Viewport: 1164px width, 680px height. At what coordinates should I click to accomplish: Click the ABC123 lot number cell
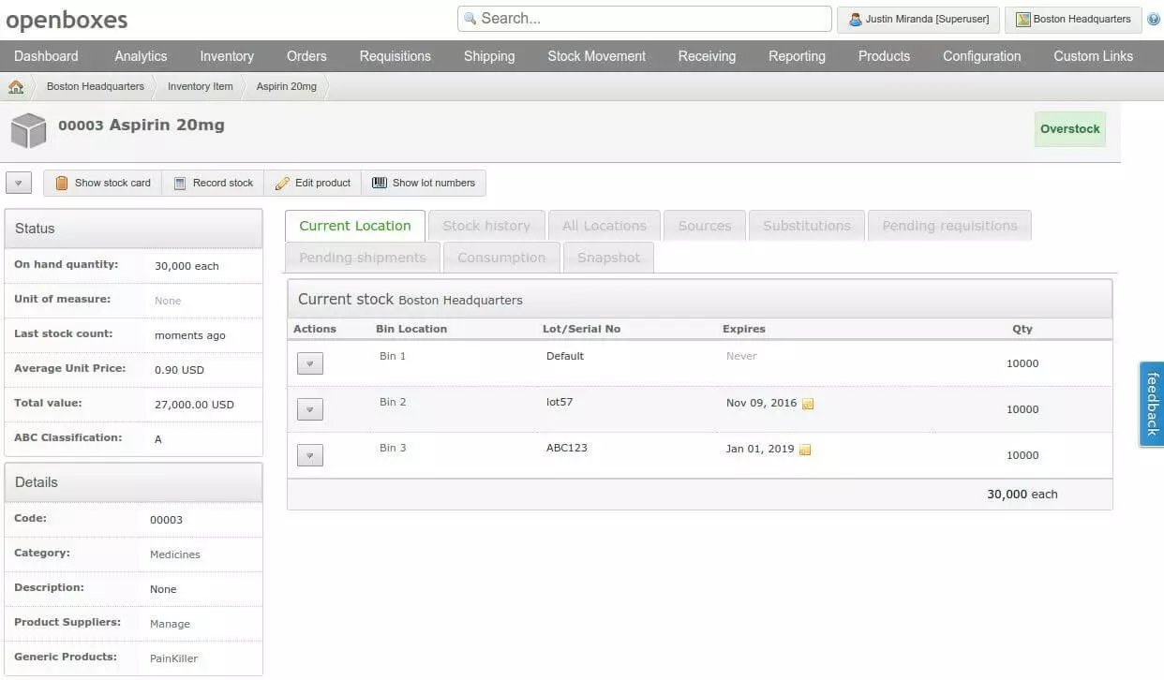[567, 448]
